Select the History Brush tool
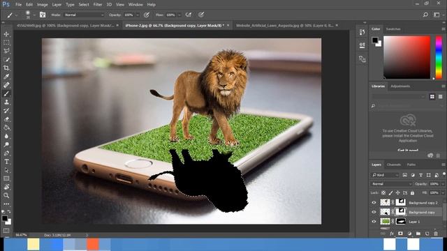 coord(6,110)
